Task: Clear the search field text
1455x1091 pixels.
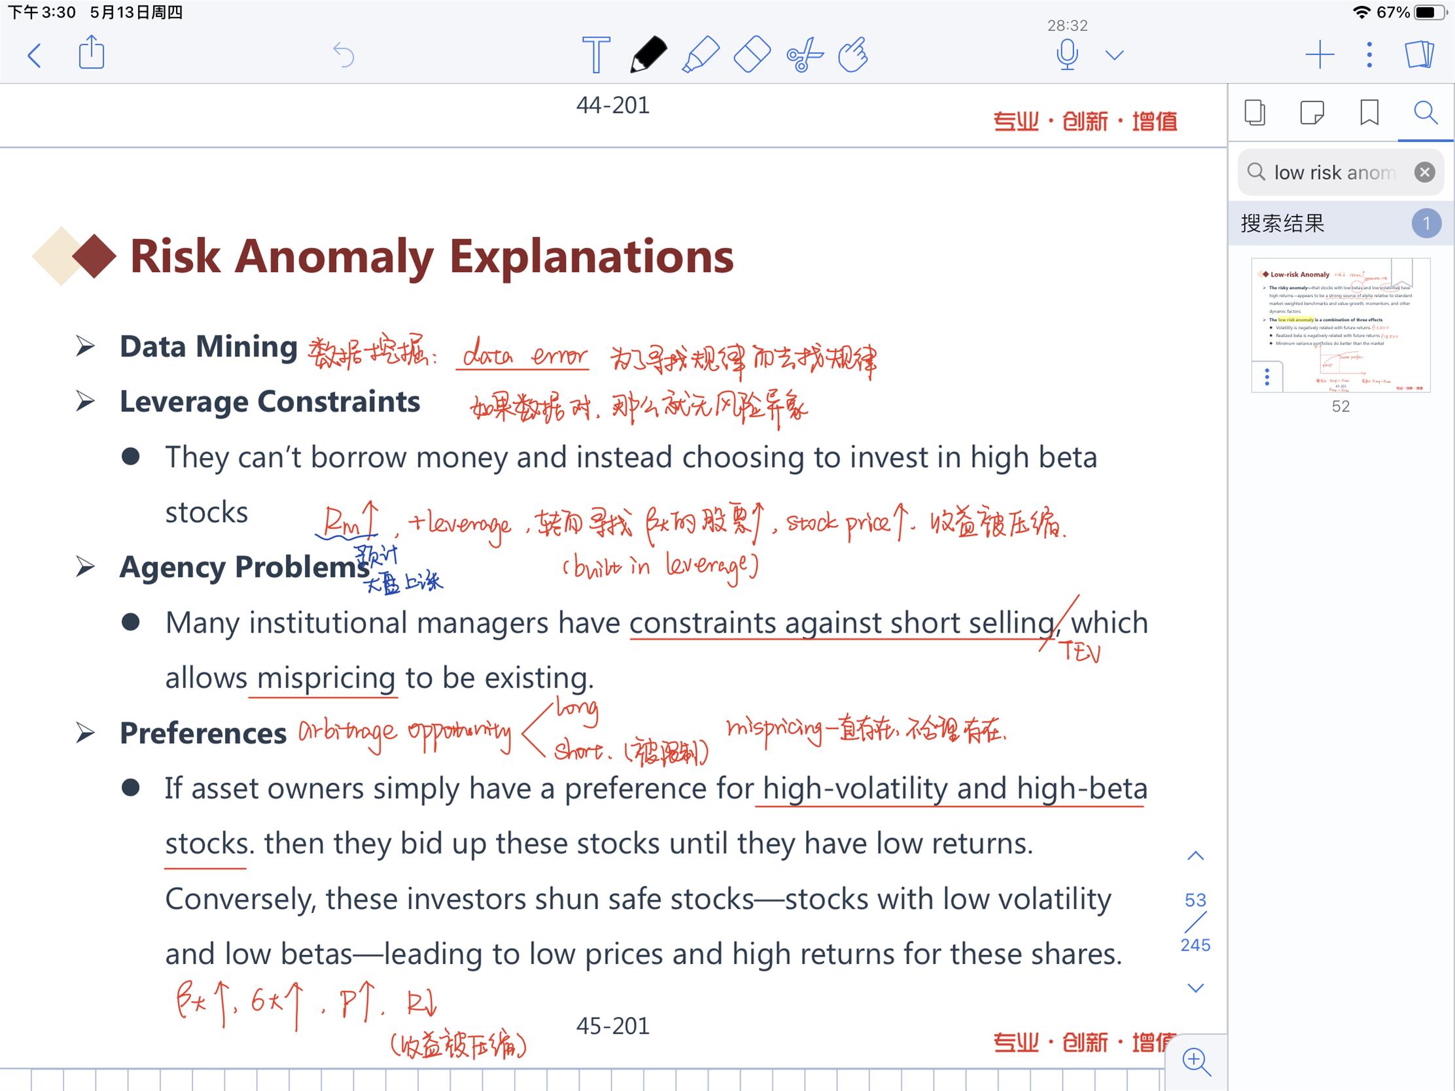Action: point(1424,172)
